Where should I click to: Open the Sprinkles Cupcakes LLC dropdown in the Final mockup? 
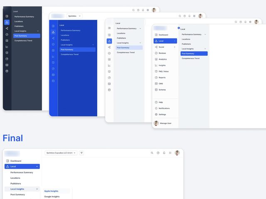pyautogui.click(x=61, y=153)
